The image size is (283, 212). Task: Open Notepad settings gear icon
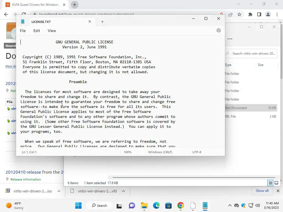point(219,30)
